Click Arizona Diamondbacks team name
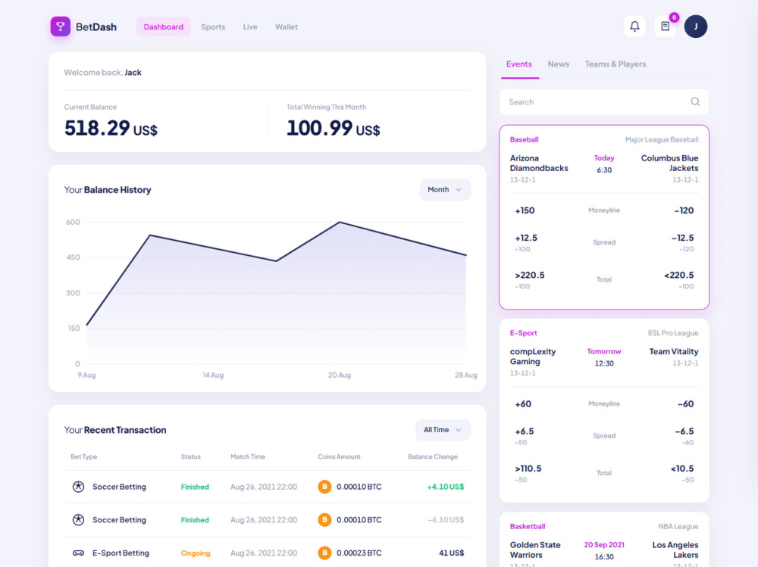This screenshot has height=567, width=758. pos(539,164)
